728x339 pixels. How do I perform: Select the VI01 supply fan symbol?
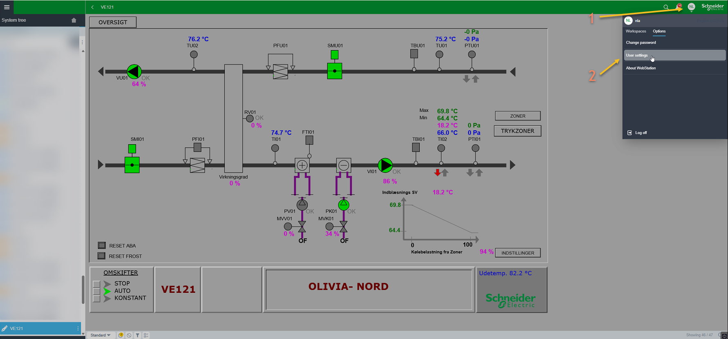click(x=385, y=165)
